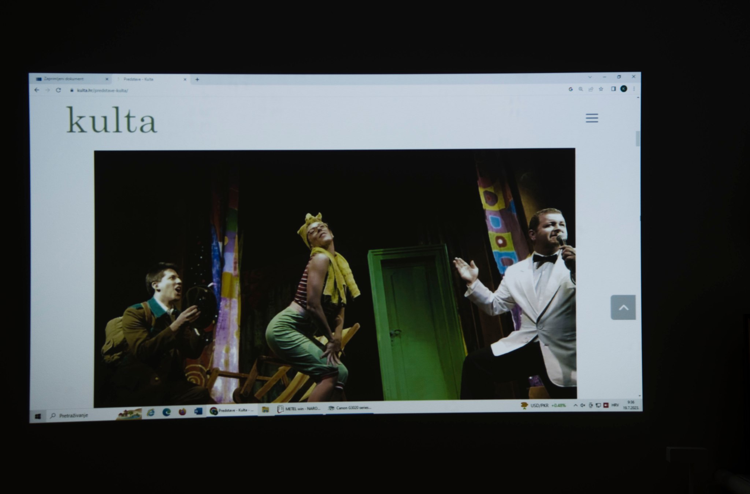750x494 pixels.
Task: Switch to METEL win taskbar window
Action: pos(299,409)
